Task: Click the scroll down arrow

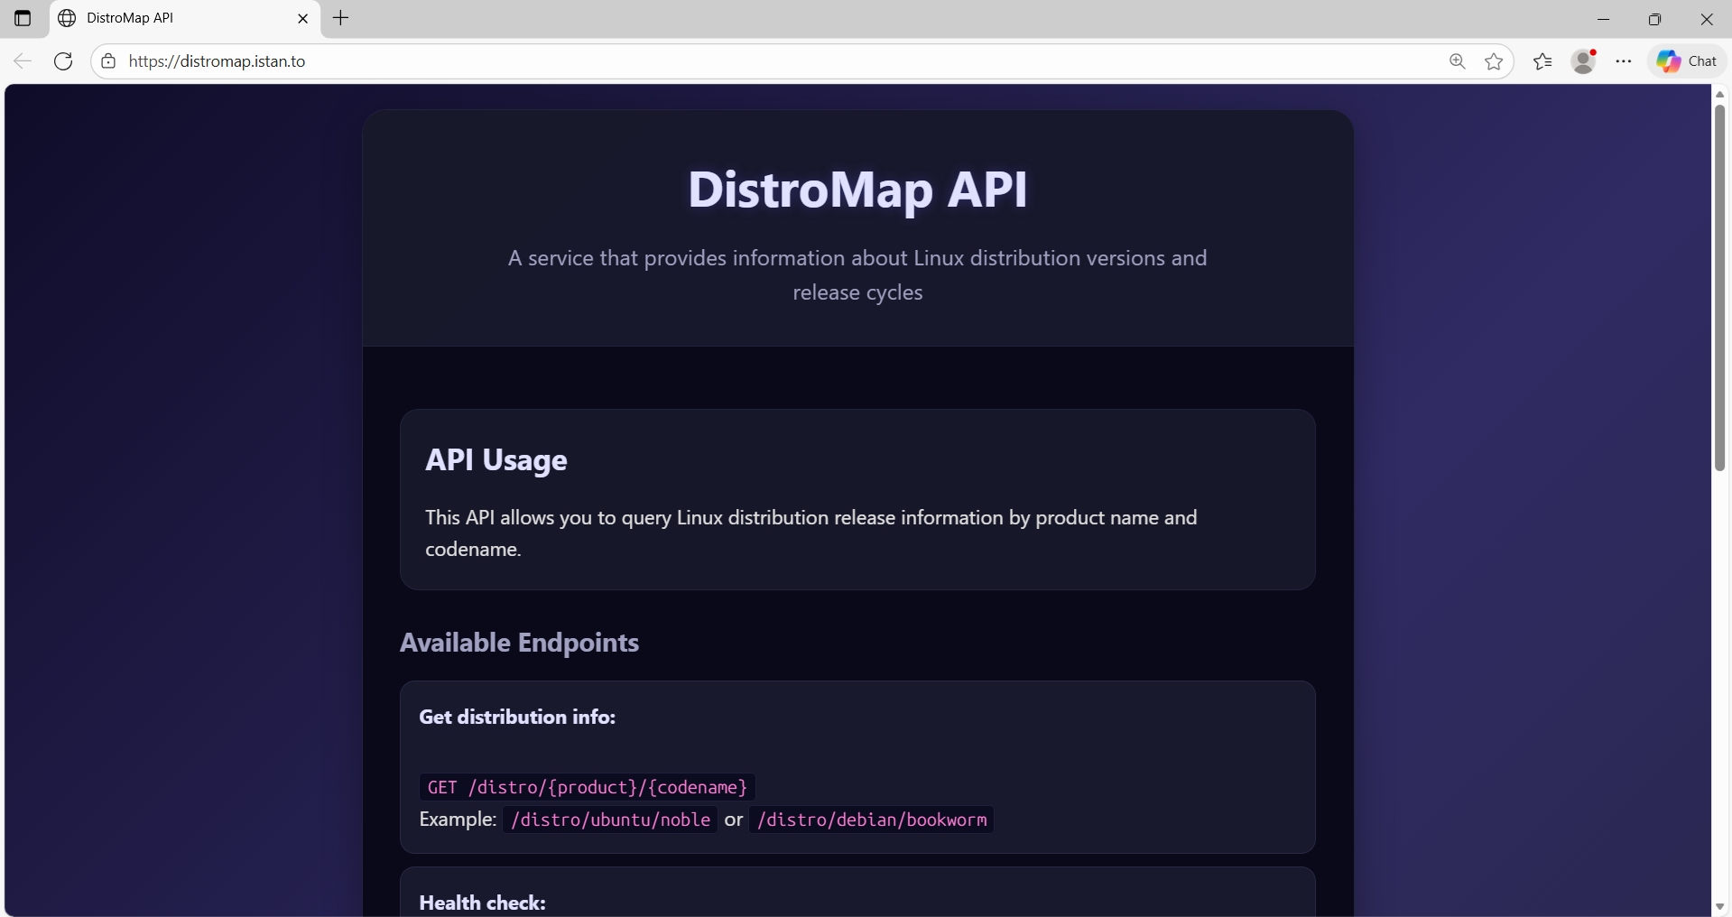Action: click(x=1719, y=906)
